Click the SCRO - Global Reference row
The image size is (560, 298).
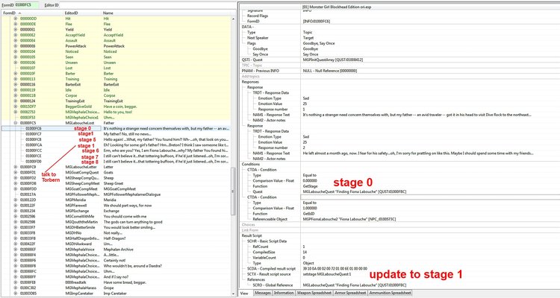[399, 285]
